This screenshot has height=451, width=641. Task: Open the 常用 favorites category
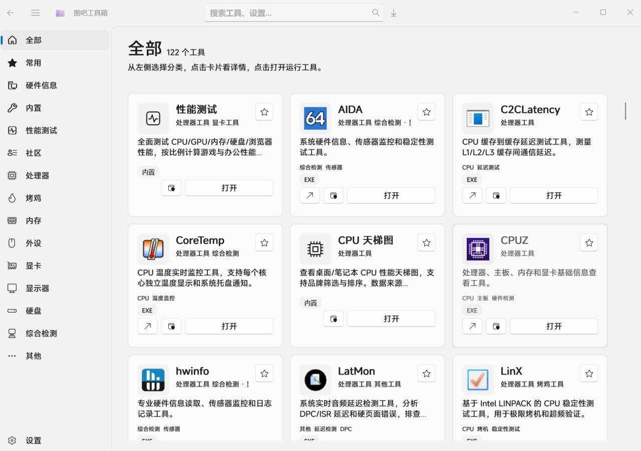55,62
